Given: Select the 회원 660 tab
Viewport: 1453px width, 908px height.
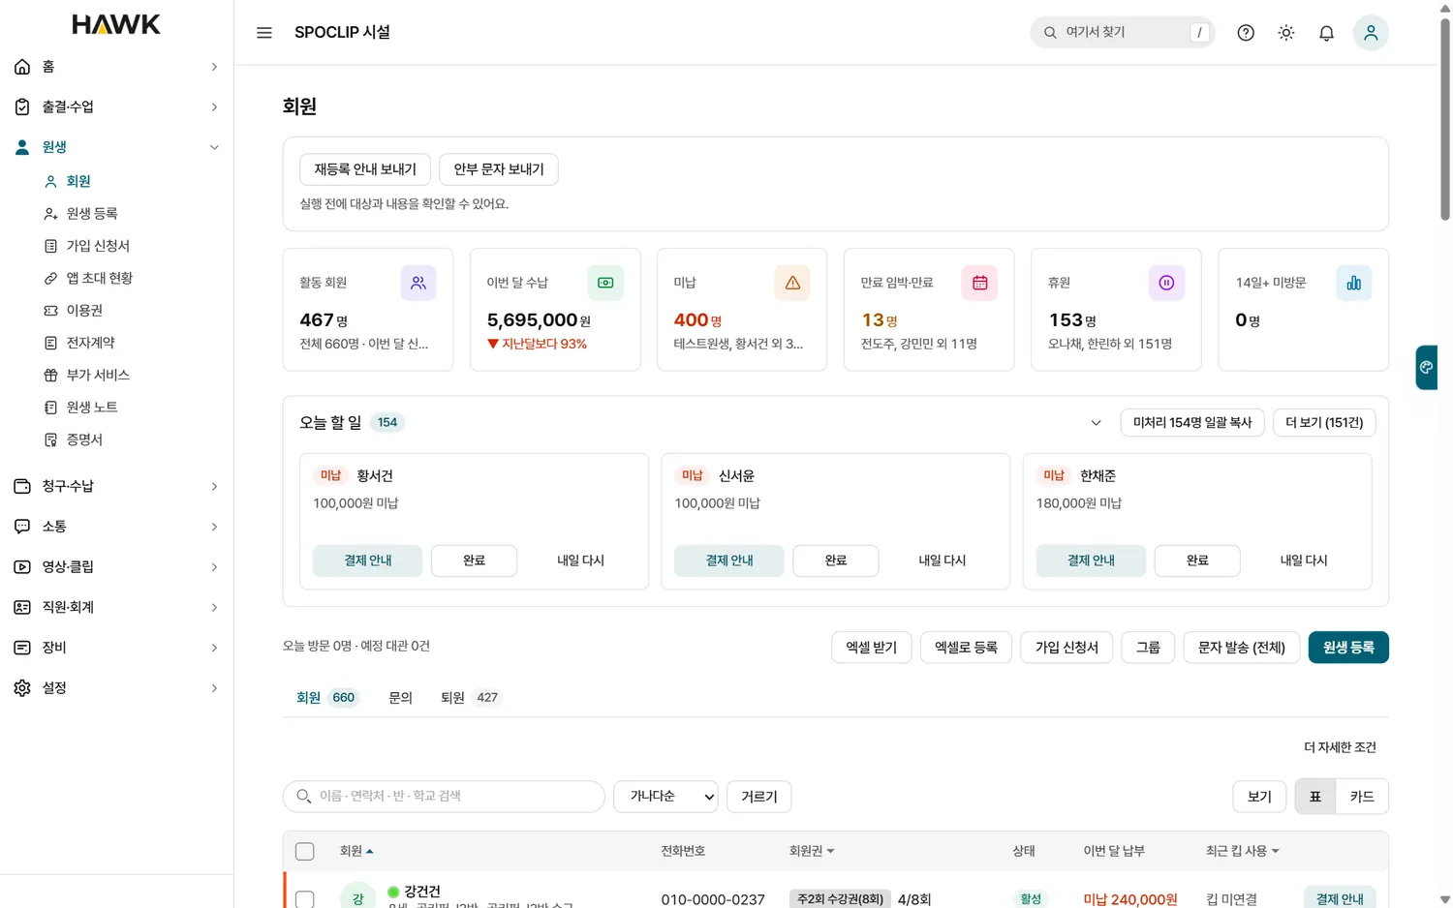Looking at the screenshot, I should pos(326,697).
